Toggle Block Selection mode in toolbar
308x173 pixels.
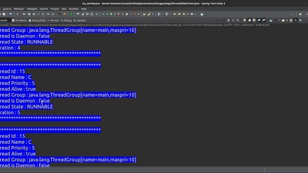pos(92,14)
